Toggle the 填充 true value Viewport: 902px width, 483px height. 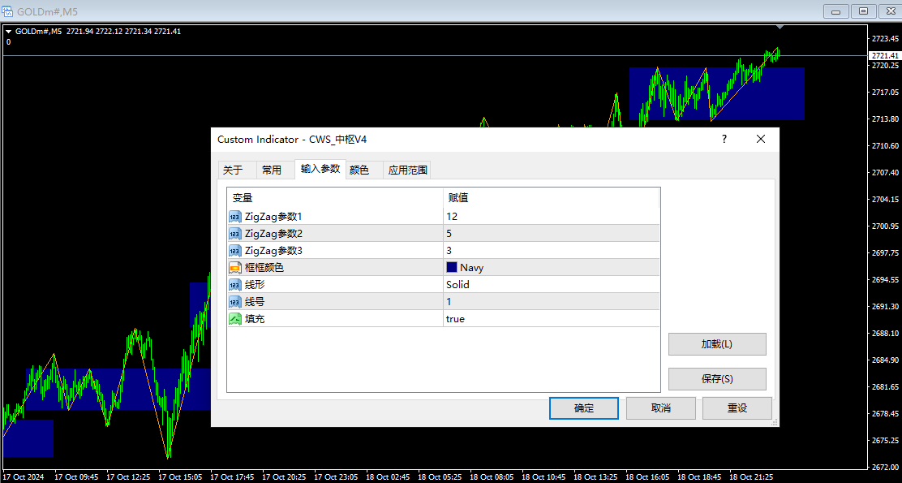[551, 319]
